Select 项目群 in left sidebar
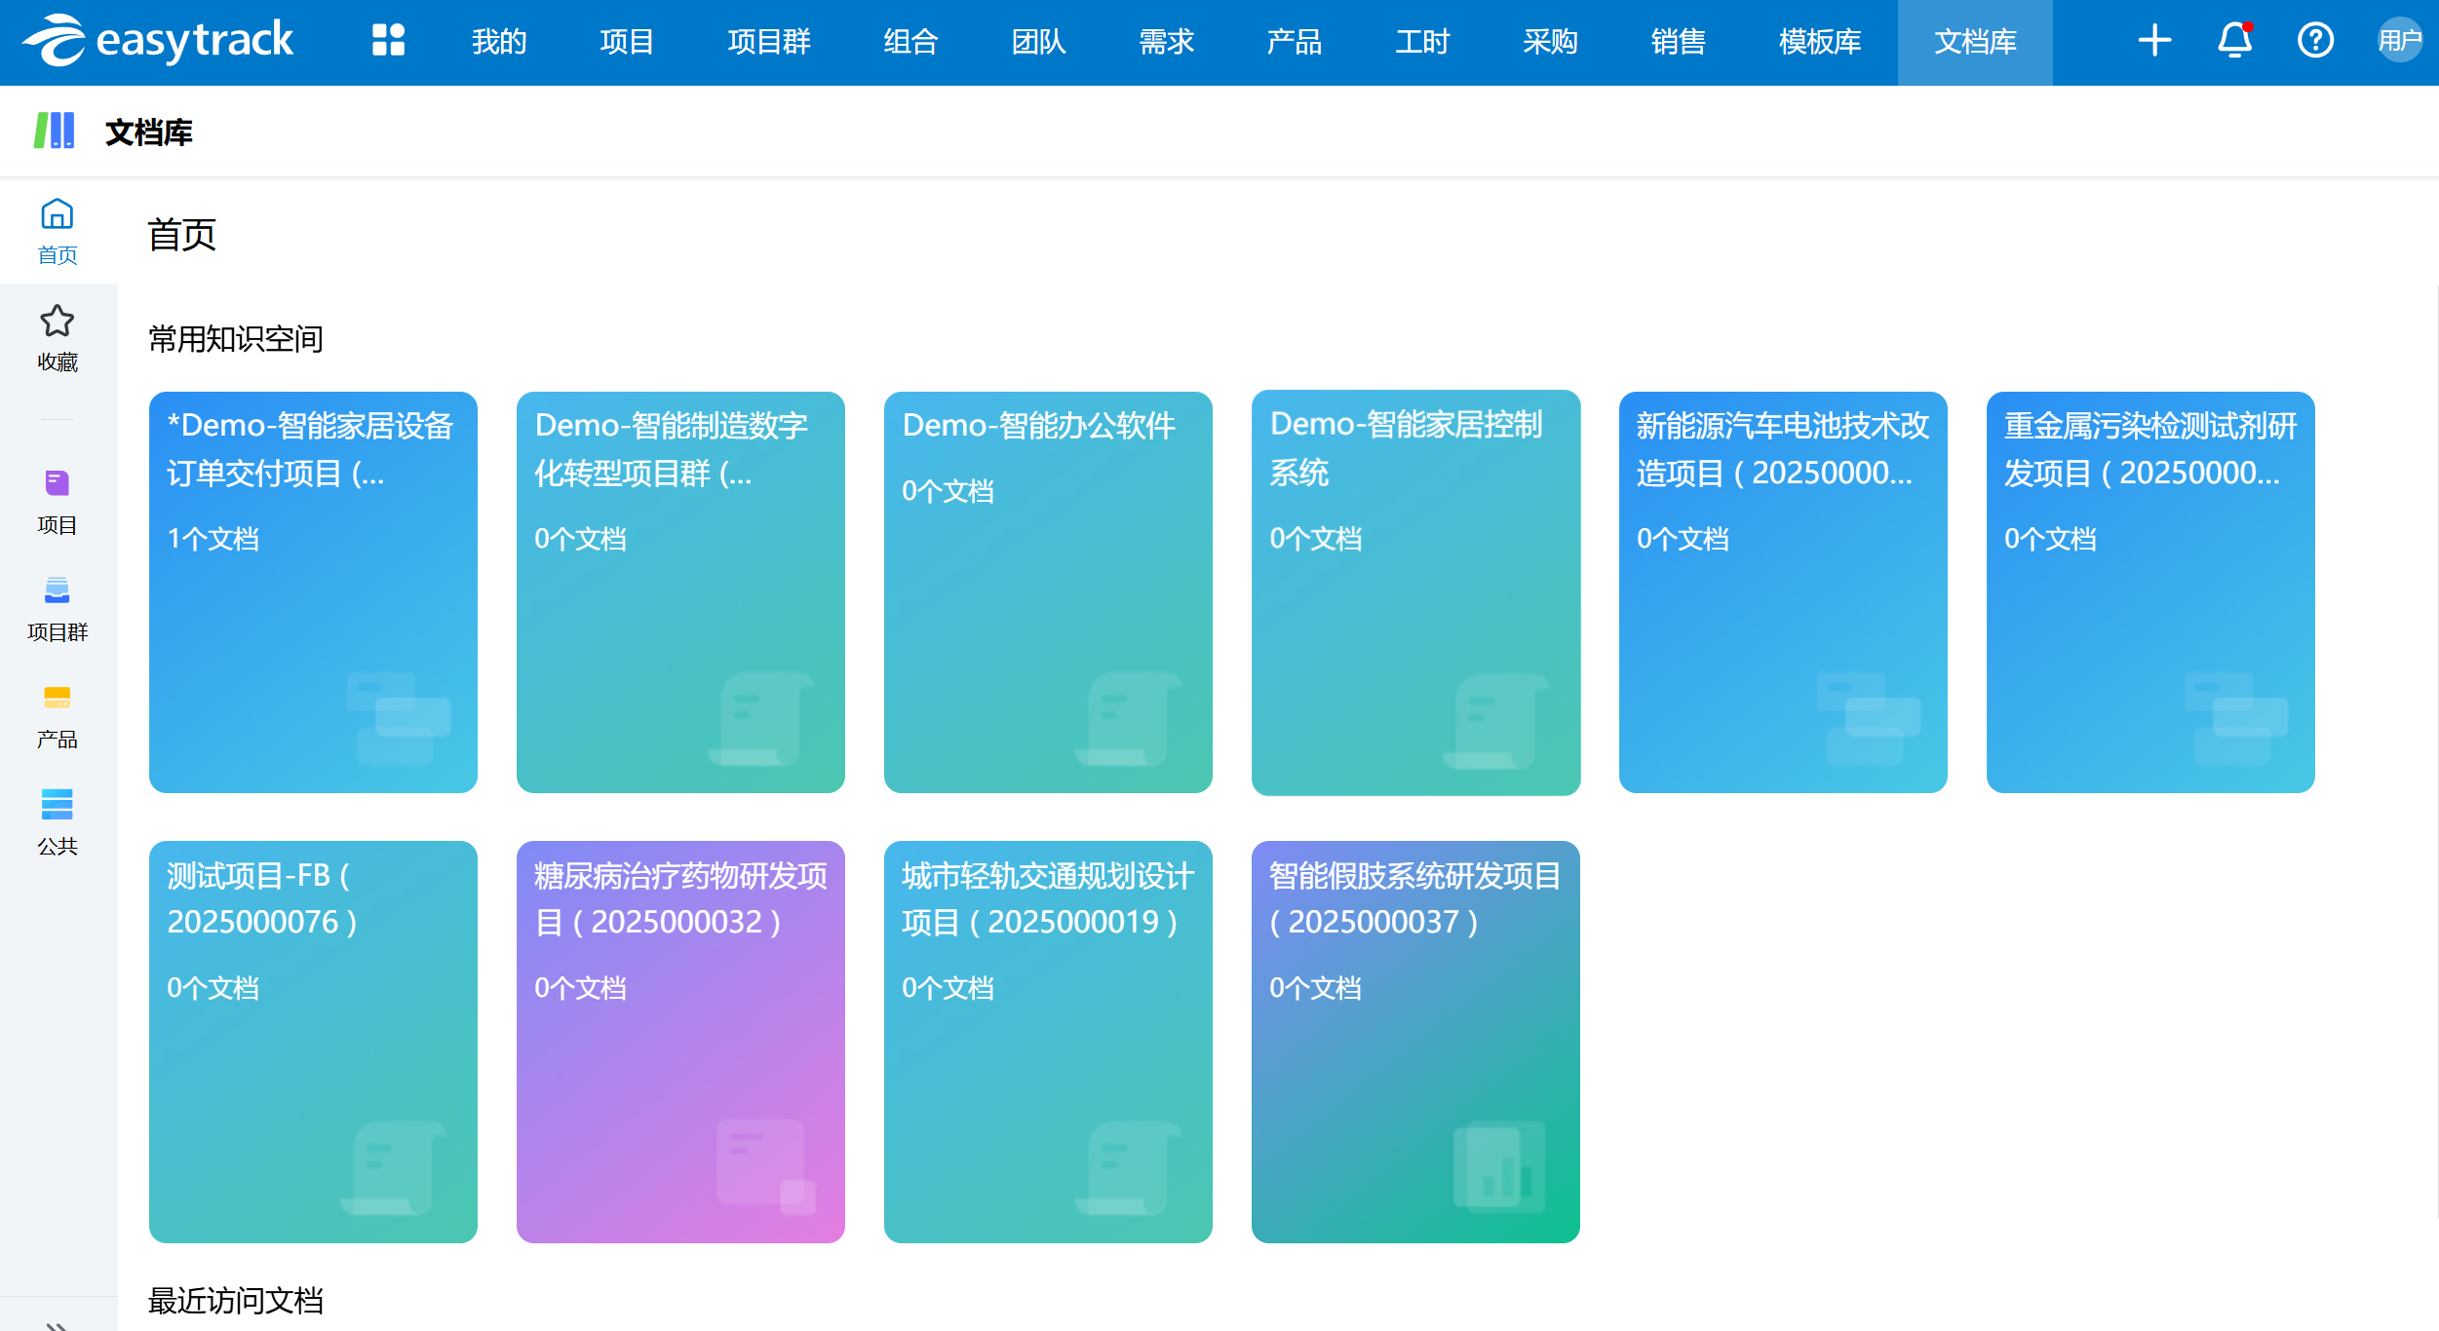This screenshot has height=1331, width=2439. (x=58, y=609)
